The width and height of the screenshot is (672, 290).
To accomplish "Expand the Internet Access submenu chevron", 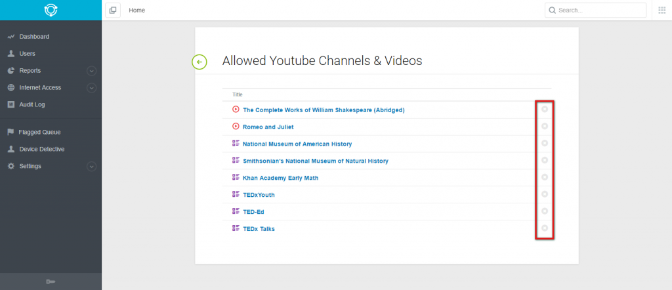I will point(91,88).
